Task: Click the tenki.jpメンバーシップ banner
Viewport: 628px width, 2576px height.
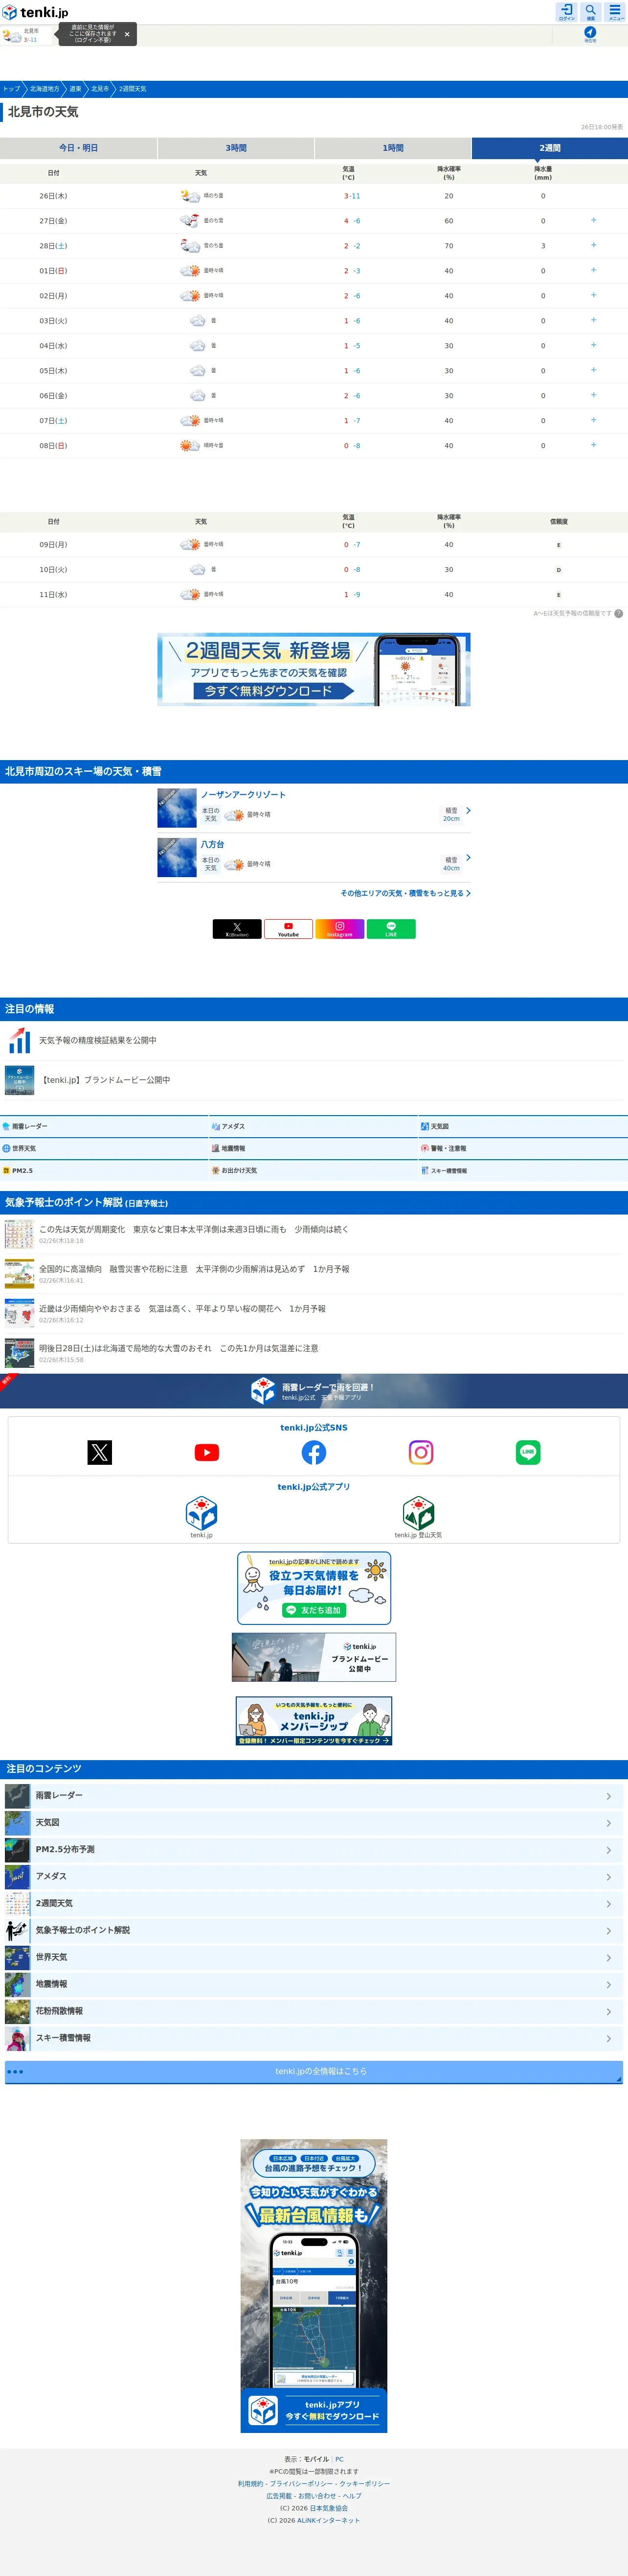Action: [314, 1721]
